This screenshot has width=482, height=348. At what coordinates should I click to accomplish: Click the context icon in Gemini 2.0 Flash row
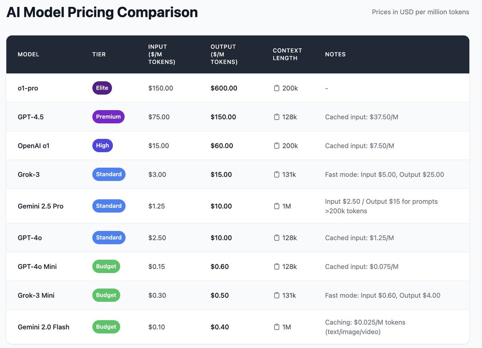pos(276,327)
